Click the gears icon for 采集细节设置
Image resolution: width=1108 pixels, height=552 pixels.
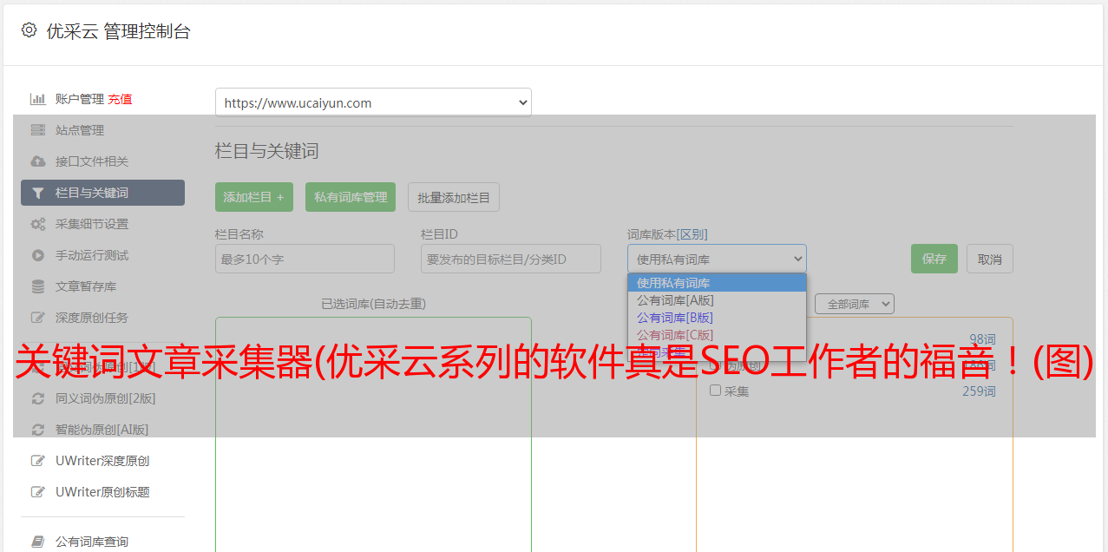(38, 224)
